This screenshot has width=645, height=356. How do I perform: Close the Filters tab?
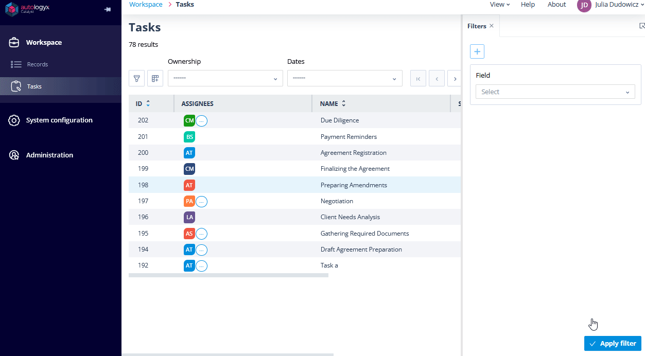tap(492, 26)
